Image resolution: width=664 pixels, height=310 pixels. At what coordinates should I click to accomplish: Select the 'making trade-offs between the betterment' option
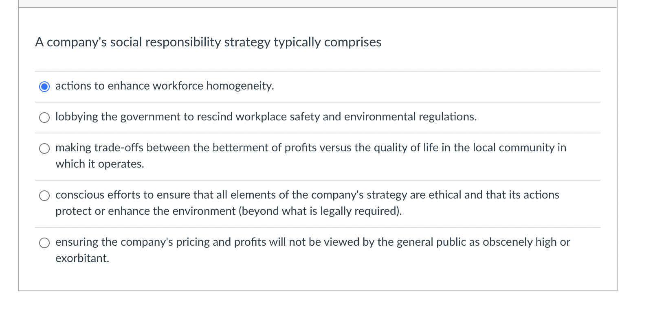[44, 148]
